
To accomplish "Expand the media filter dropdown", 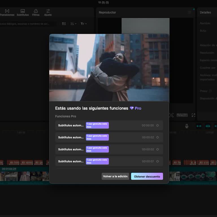I will 84,24.
